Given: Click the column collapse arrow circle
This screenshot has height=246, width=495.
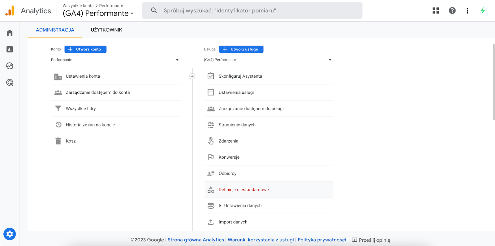Looking at the screenshot, I should point(192,76).
